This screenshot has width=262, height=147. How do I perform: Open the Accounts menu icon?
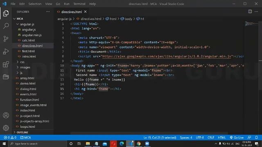tap(6, 115)
